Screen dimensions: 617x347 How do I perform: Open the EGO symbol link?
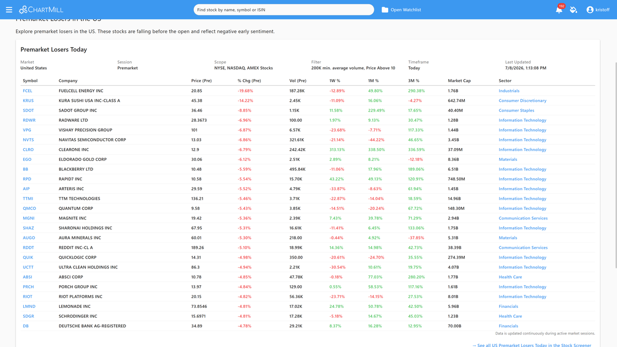pyautogui.click(x=27, y=159)
